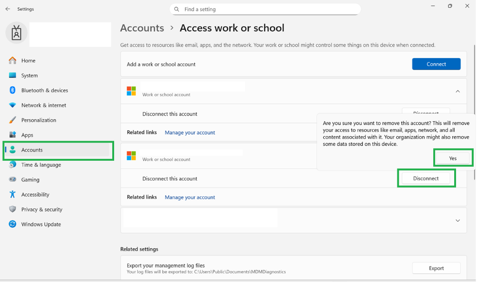Open Manage your account link

click(190, 132)
